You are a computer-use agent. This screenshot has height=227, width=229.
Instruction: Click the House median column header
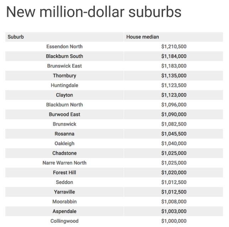[x=143, y=37]
